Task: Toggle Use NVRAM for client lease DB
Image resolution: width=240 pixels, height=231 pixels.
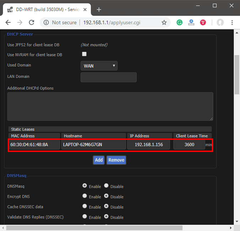Action: 84,54
